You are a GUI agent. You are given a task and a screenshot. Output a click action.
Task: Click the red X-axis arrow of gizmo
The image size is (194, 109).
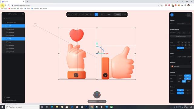107,54
